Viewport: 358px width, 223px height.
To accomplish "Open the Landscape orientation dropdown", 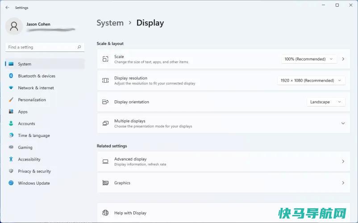I will click(x=326, y=102).
